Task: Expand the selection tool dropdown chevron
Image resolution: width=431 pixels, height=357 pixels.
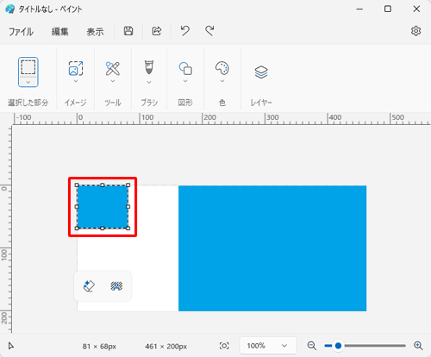Action: [28, 82]
